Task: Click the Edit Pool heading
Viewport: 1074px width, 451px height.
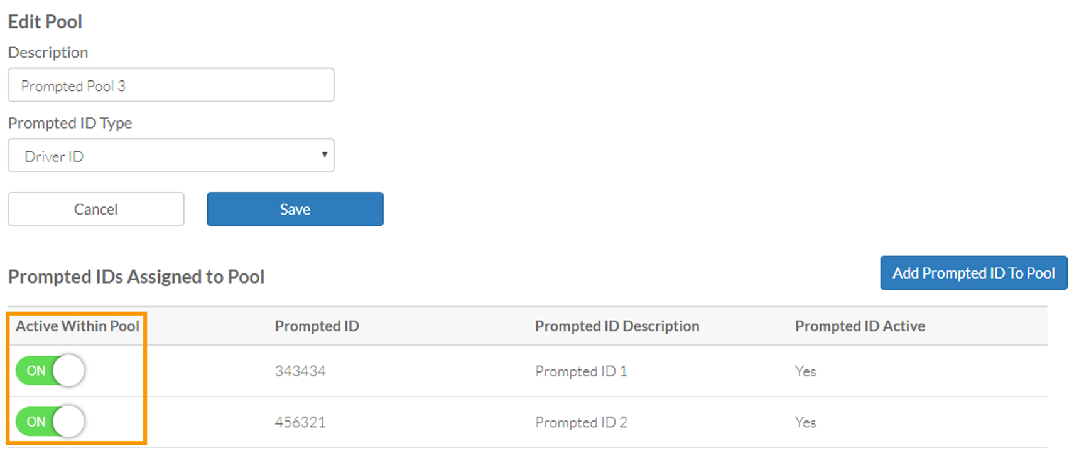Action: click(45, 21)
